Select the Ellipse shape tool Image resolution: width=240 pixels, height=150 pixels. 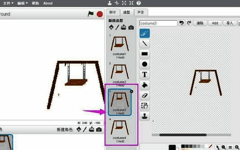tap(145, 64)
